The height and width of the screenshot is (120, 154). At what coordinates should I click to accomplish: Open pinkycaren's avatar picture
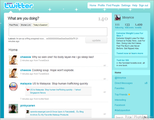click(x=13, y=109)
